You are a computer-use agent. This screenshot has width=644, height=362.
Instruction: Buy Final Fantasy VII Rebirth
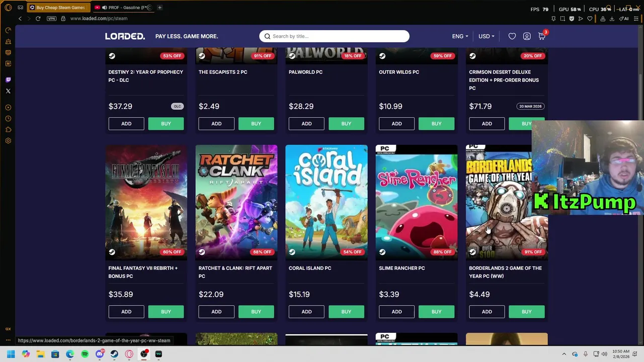166,312
